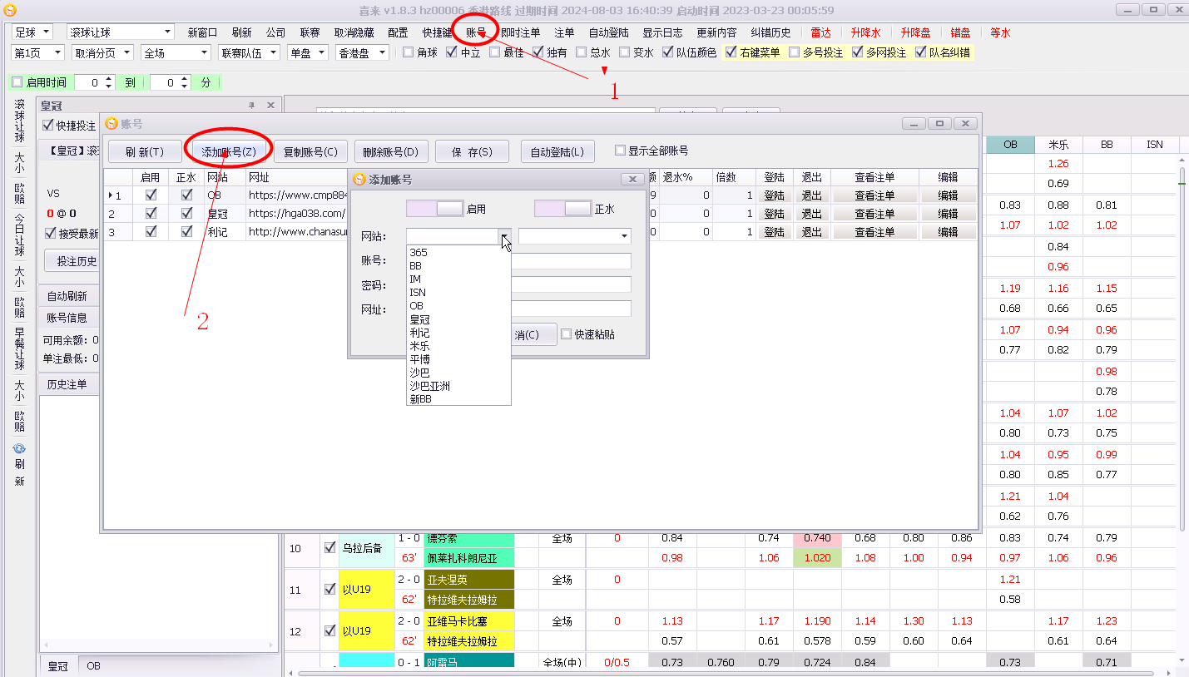Maximize the 账号 window

[x=940, y=123]
